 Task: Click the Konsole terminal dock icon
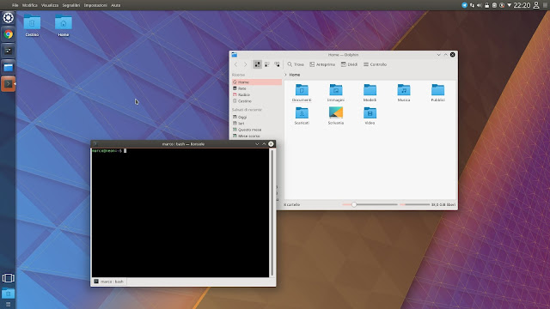[8, 84]
